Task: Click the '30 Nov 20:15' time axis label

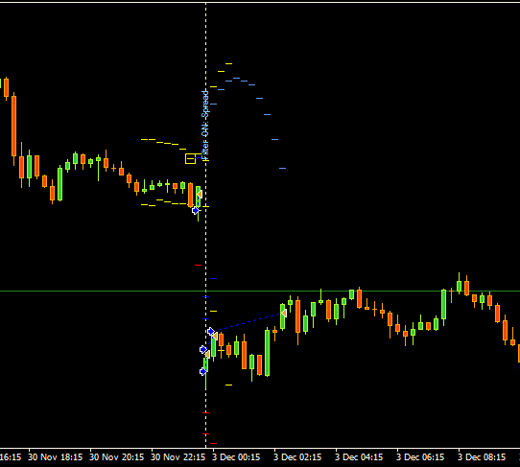Action: tap(117, 457)
